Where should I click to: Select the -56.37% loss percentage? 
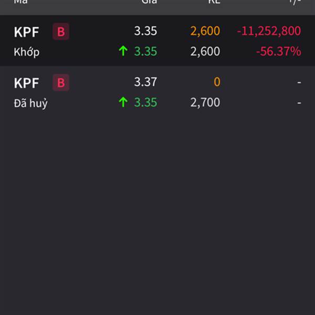point(278,51)
